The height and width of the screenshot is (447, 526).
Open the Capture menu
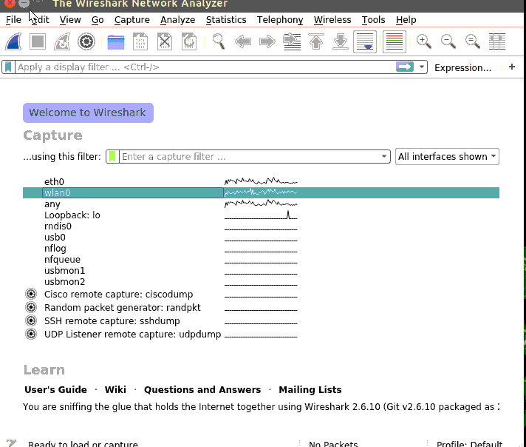[132, 20]
